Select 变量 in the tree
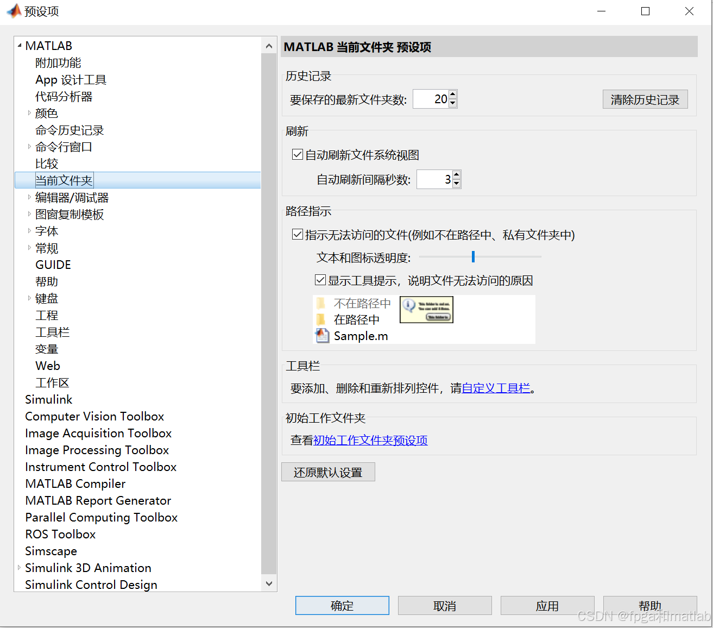This screenshot has width=713, height=628. point(47,349)
